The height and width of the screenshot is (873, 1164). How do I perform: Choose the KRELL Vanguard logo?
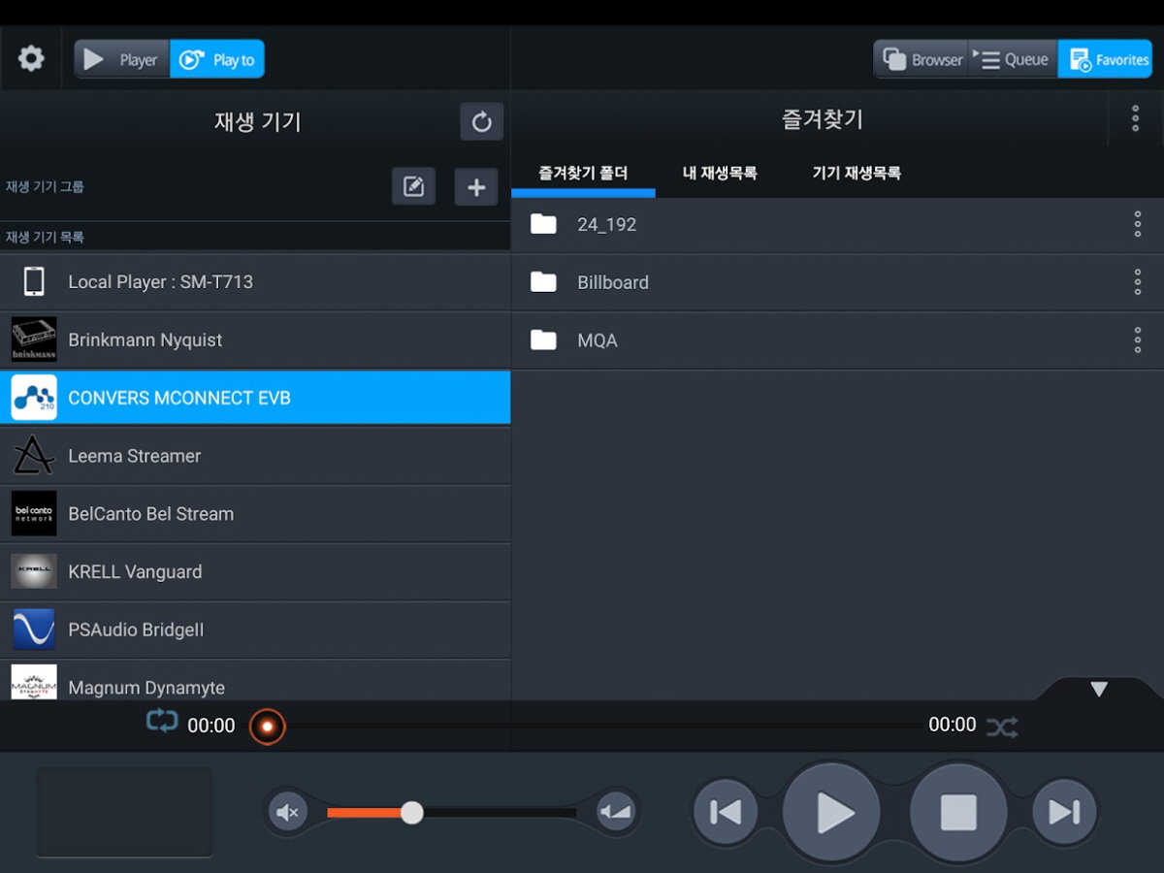(34, 571)
